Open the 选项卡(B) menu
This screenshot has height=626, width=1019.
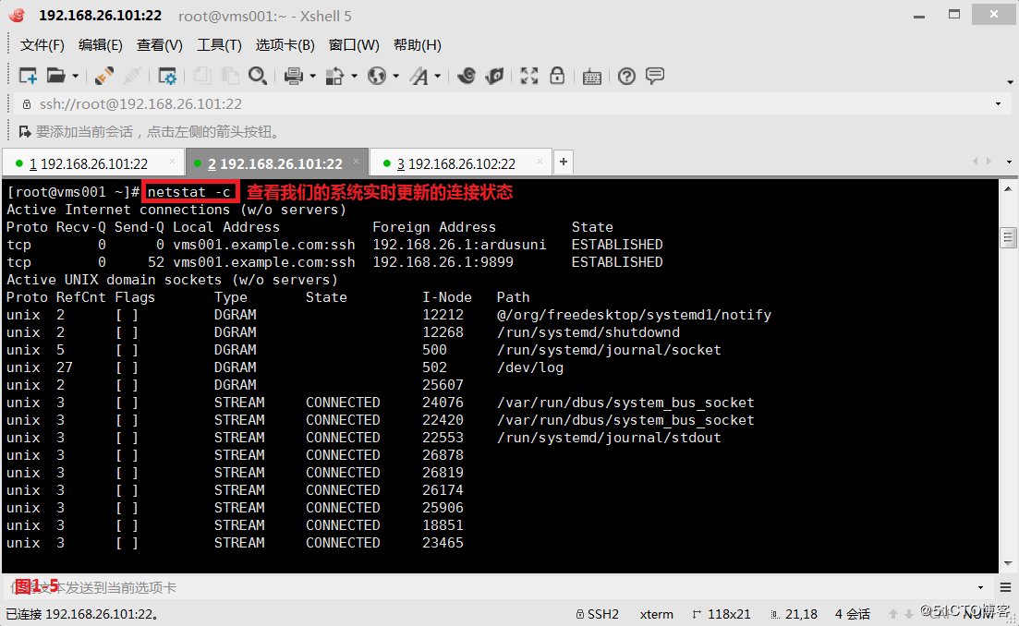point(285,45)
